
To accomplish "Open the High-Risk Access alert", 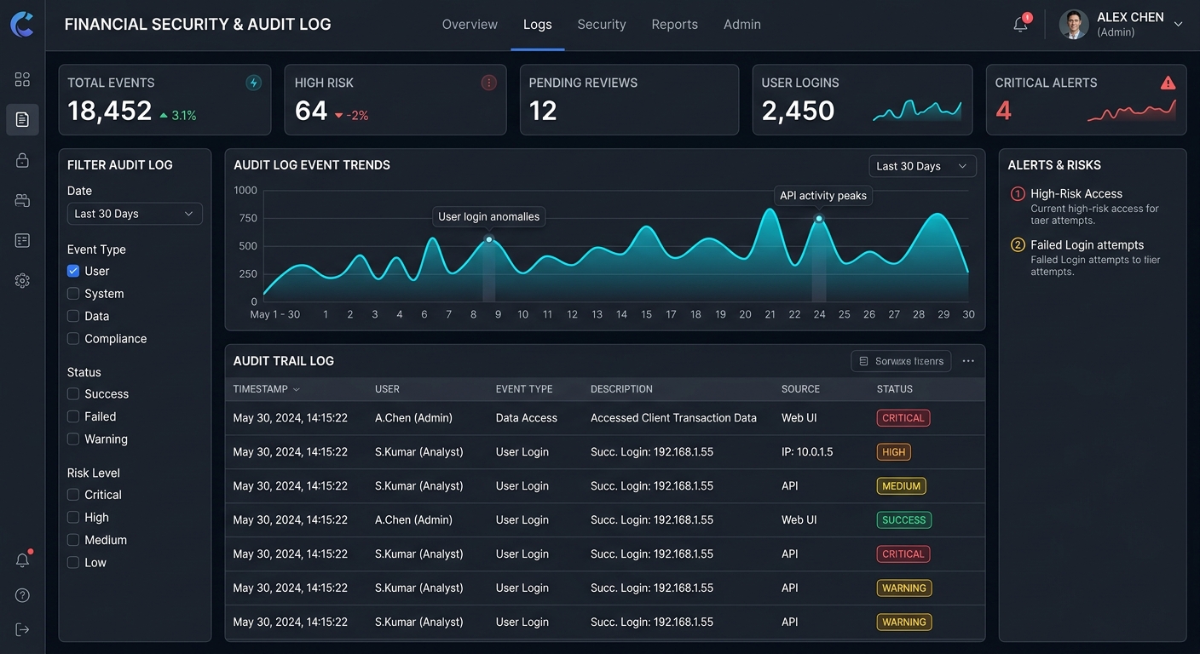I will point(1085,206).
